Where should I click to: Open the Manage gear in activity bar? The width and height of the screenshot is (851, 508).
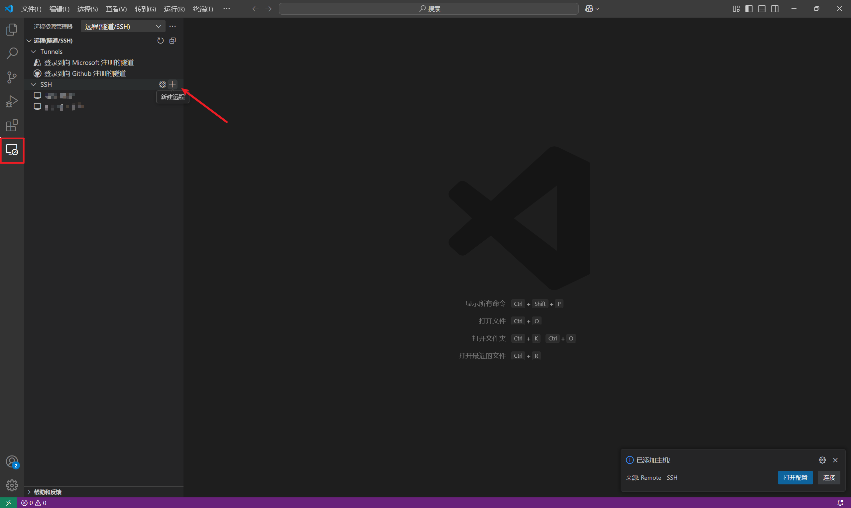[x=12, y=485]
